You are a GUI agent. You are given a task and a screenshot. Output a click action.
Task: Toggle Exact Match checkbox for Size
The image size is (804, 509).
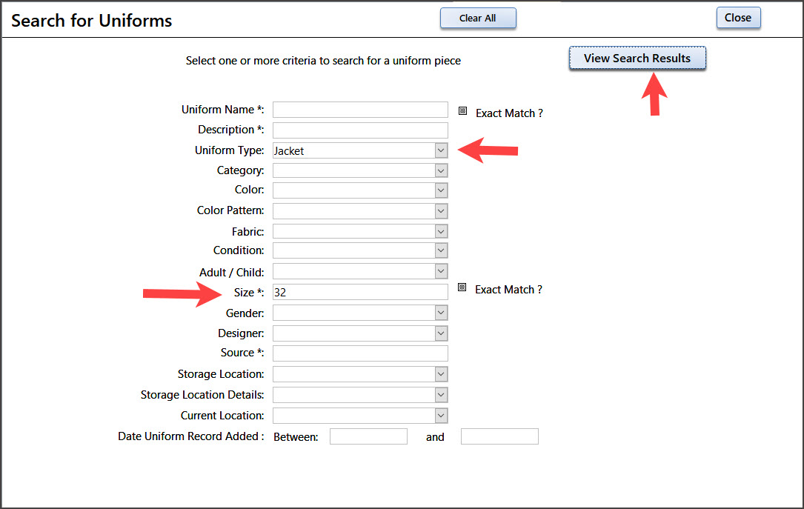(462, 287)
